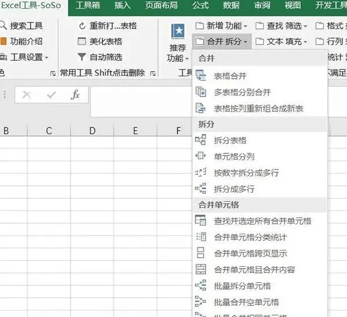Click inside the formula bar input
347x317 pixels.
click(x=141, y=101)
